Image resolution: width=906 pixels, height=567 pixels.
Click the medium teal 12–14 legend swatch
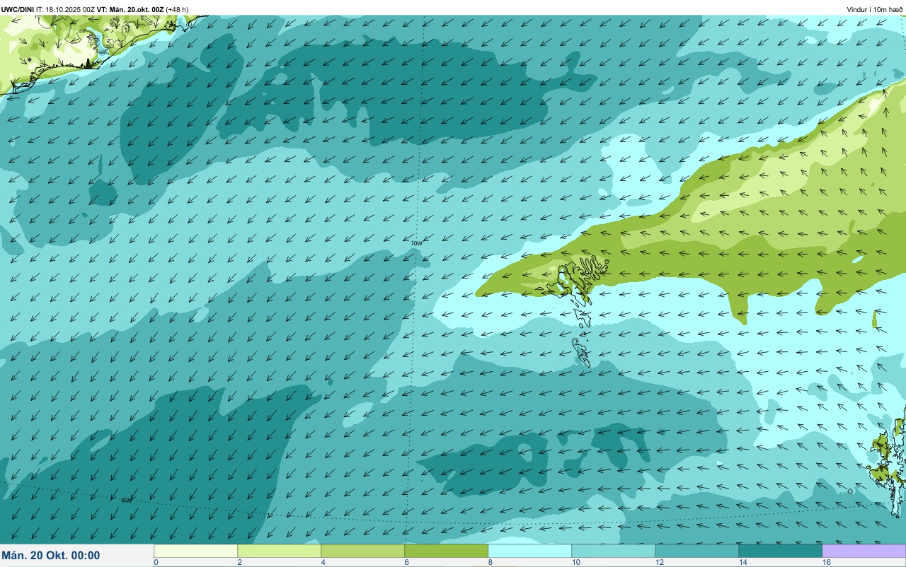tap(697, 551)
